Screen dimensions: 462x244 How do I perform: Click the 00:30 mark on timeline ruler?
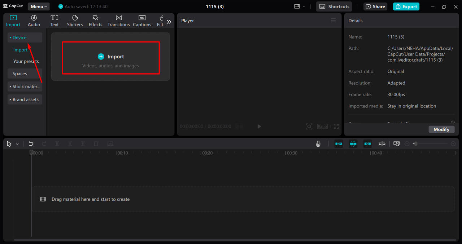[292, 153]
